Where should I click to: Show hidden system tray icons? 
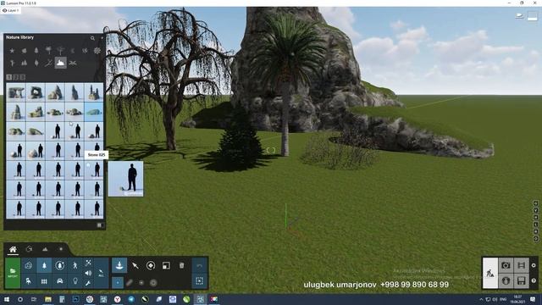pyautogui.click(x=481, y=299)
